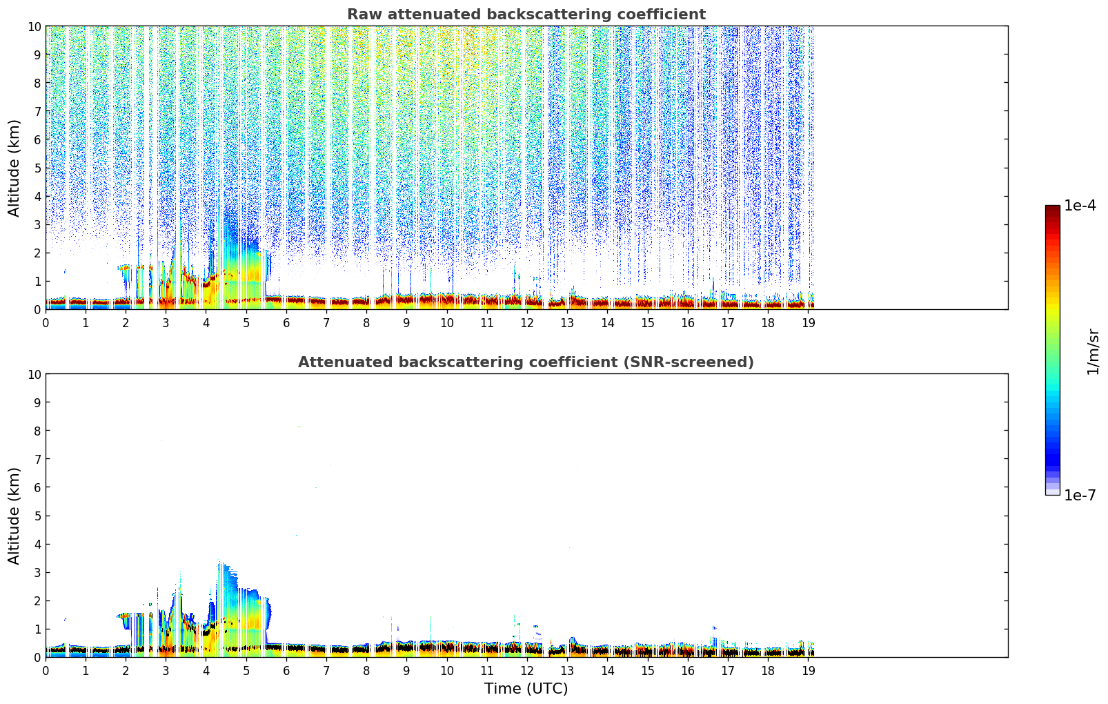Click the "Time (UTC)" x-axis label
The width and height of the screenshot is (1108, 704).
tap(526, 688)
